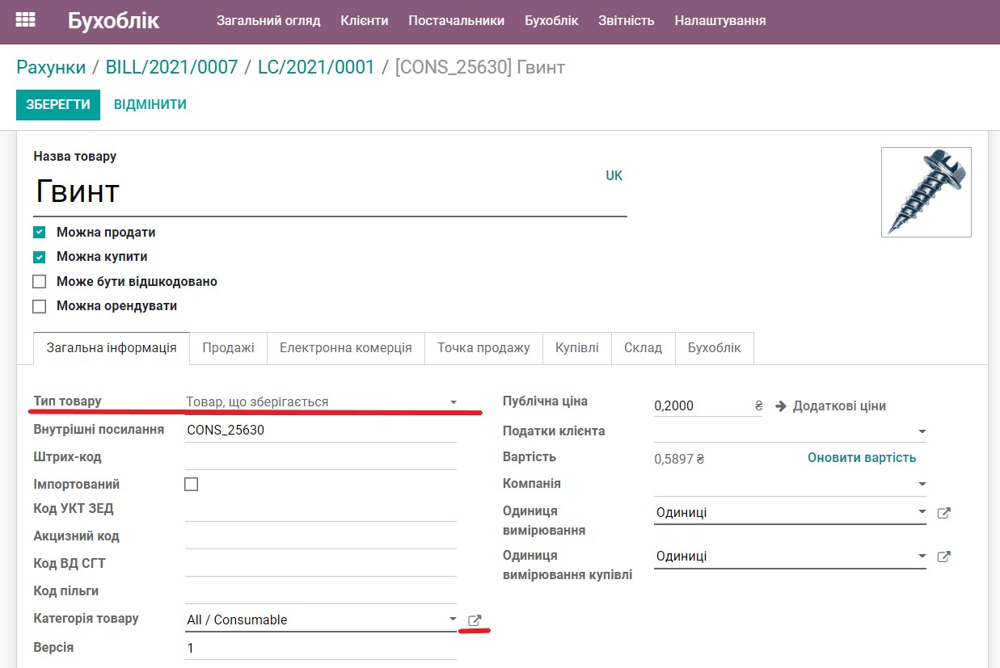Viewport: 1000px width, 668px height.
Task: Enable Може бути відшкодовано option
Action: click(39, 282)
